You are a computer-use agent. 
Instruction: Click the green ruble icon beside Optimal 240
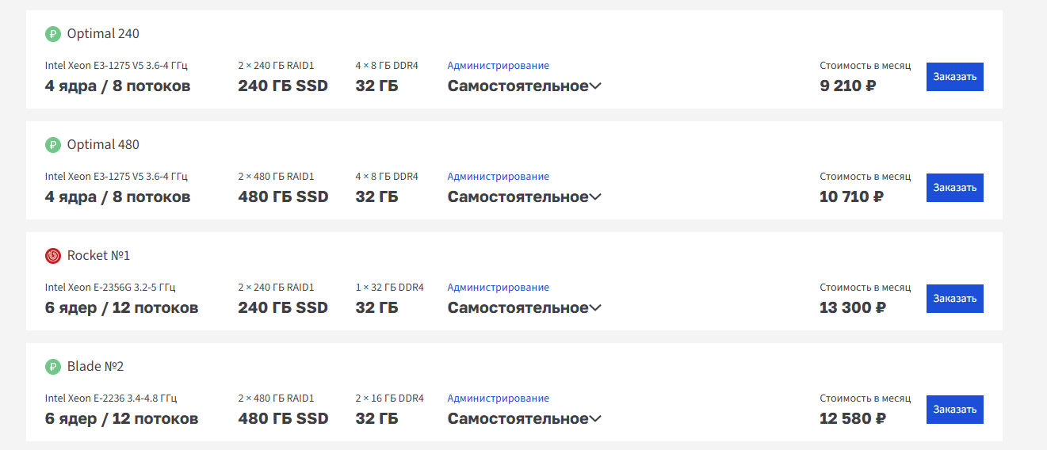(53, 34)
